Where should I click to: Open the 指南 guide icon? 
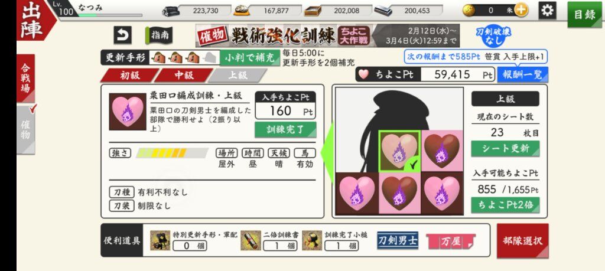159,35
